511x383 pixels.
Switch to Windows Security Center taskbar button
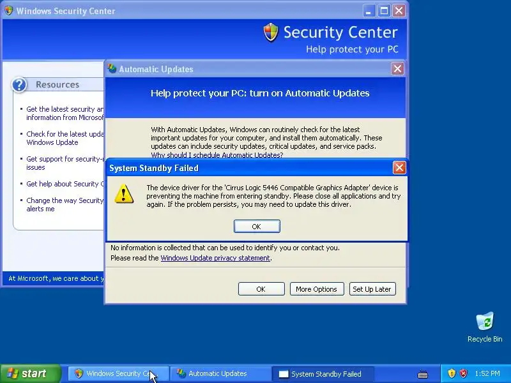pos(119,373)
